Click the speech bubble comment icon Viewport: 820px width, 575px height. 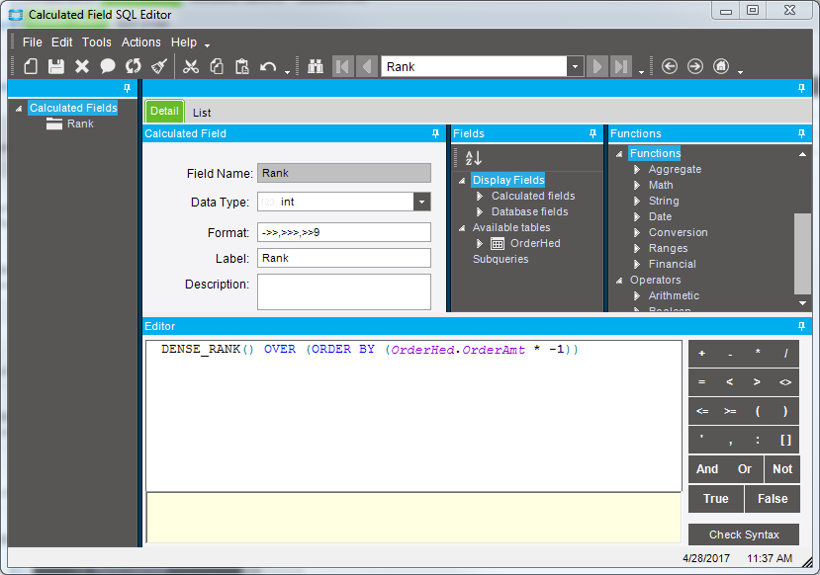click(108, 66)
